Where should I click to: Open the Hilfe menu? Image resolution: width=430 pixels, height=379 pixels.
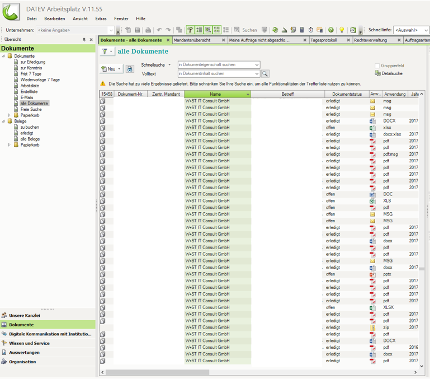[x=141, y=18]
